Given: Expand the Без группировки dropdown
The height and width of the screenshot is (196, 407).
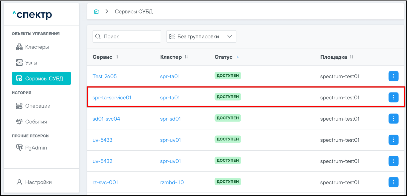Looking at the screenshot, I should tap(201, 37).
